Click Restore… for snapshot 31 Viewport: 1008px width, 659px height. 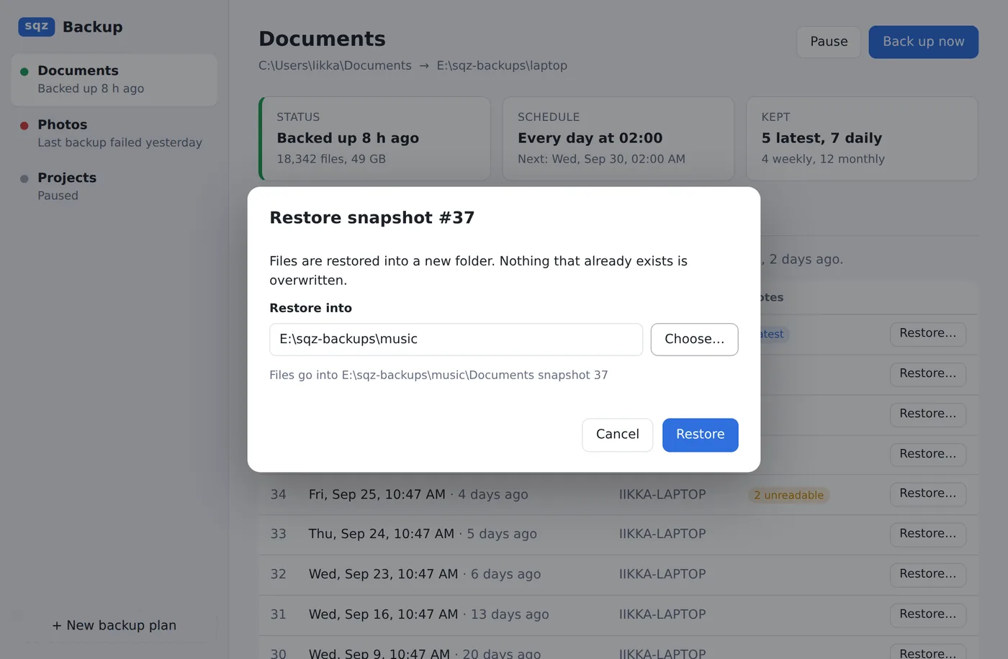(928, 614)
